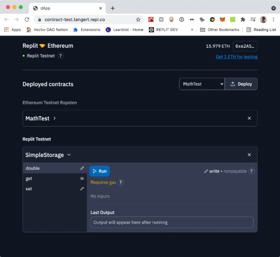Screen dimensions: 280x257
Task: Open the Extensions bookmark
Action: (x=87, y=30)
